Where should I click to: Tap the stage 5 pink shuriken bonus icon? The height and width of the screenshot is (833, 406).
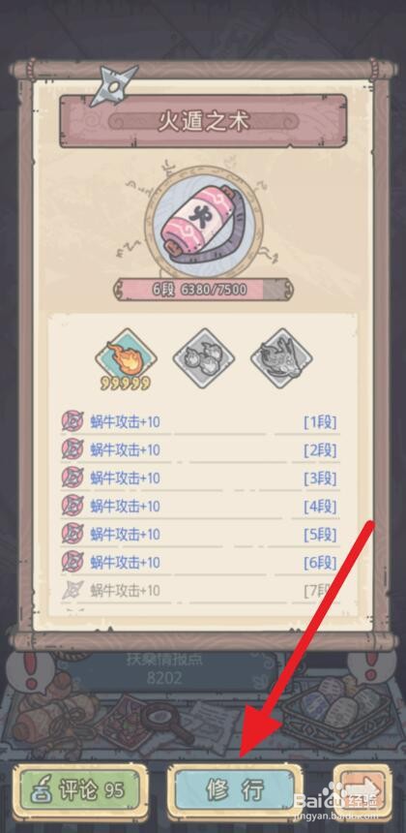click(72, 534)
